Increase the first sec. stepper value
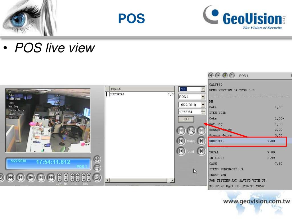 click(84, 175)
